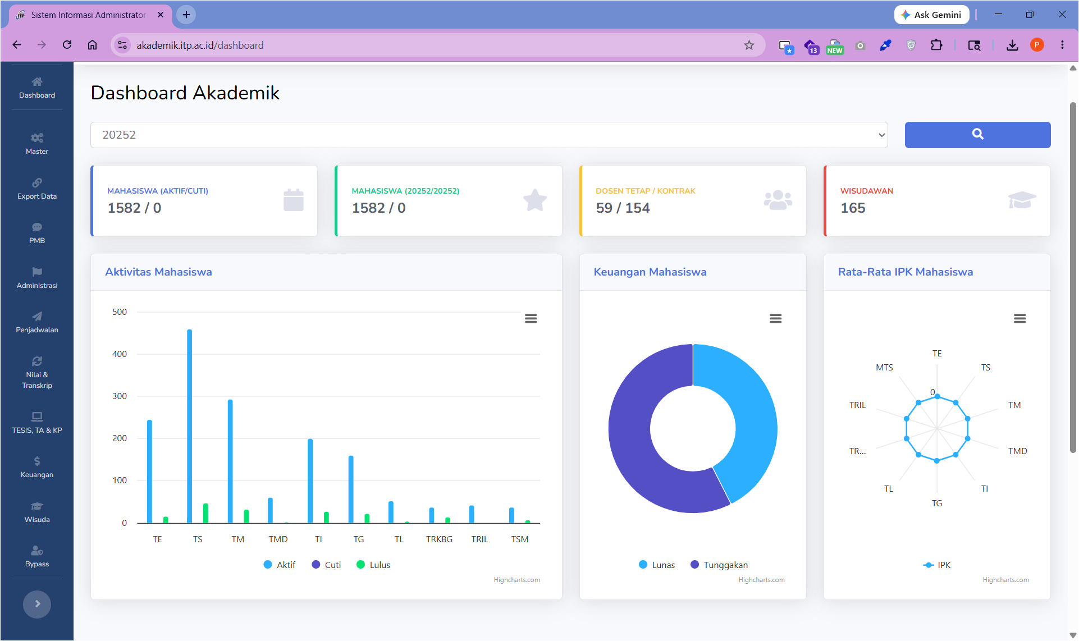Select the Sistem Informasi Administrator tab
This screenshot has height=641, width=1079.
click(x=88, y=15)
